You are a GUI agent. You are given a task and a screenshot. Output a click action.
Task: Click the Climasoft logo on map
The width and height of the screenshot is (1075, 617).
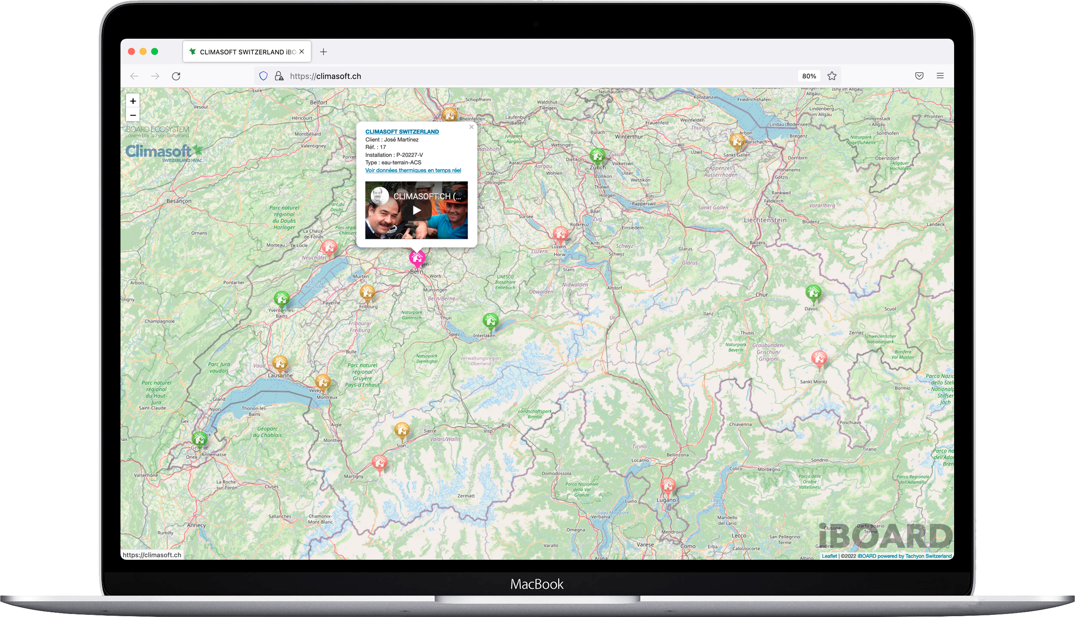tap(164, 153)
